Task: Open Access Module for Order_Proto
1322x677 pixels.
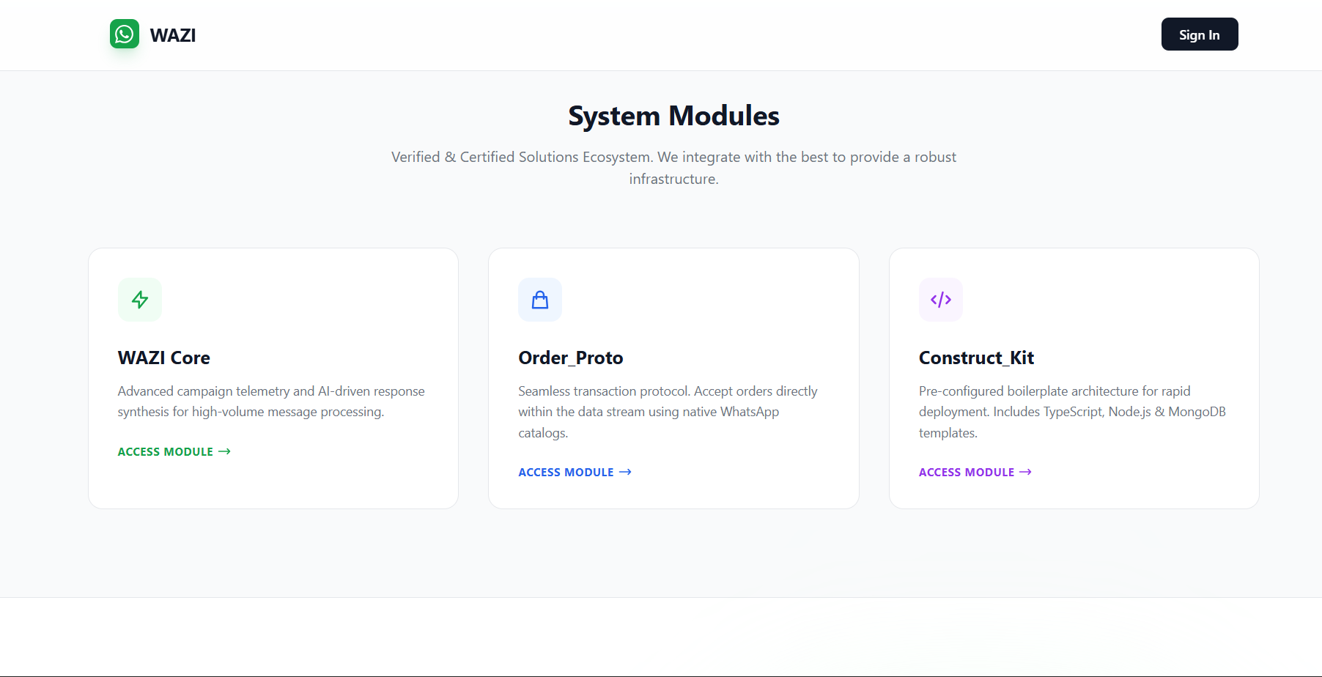Action: coord(566,472)
